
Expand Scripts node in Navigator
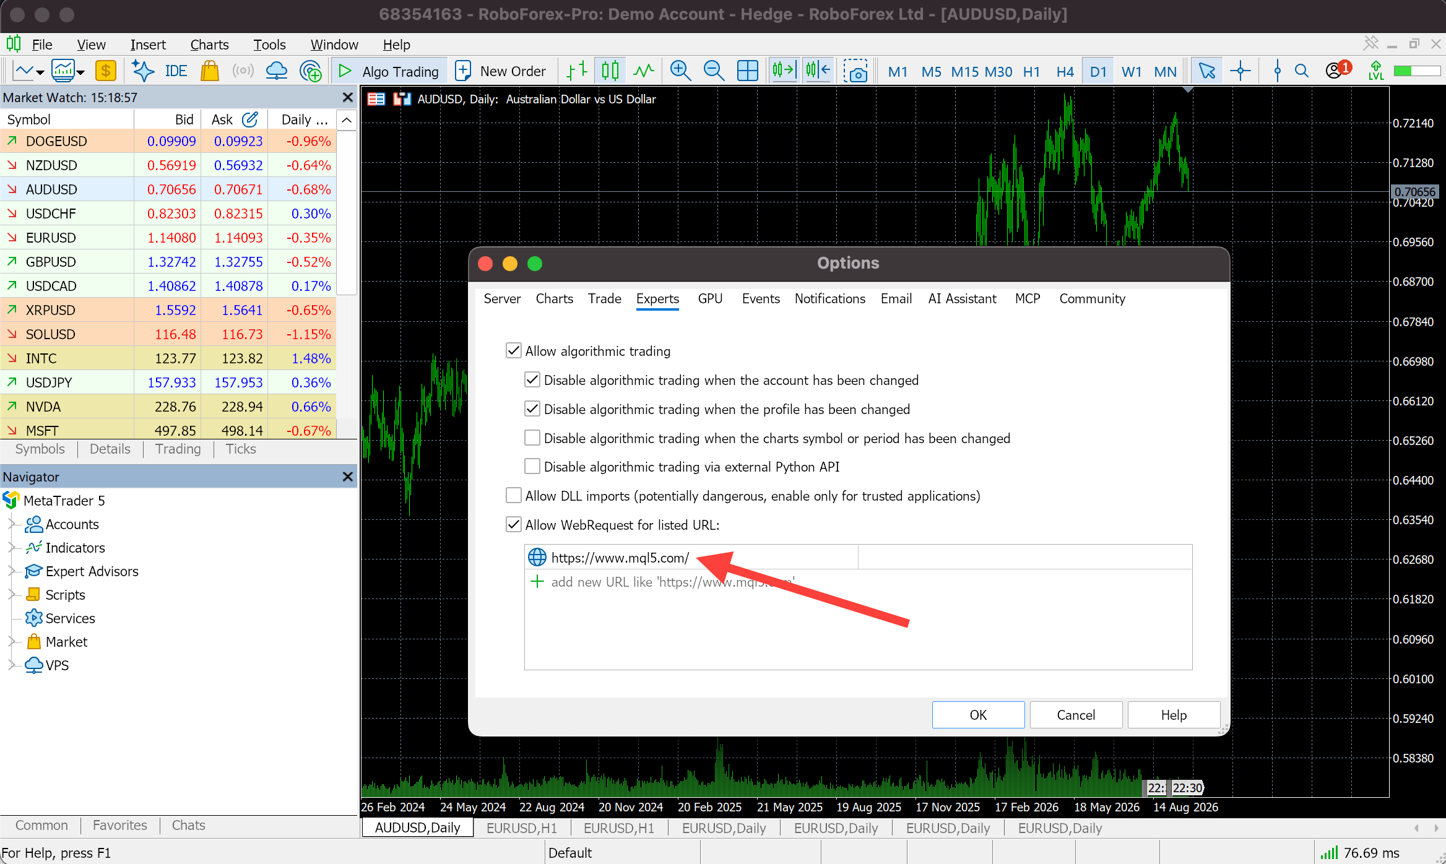point(11,595)
